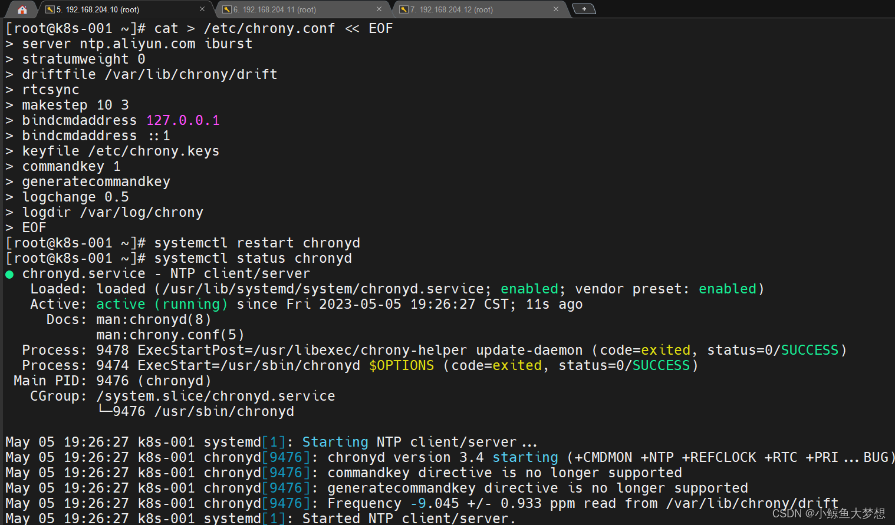Click 'vendor preset: enabled' text
895x525 pixels.
click(x=670, y=289)
